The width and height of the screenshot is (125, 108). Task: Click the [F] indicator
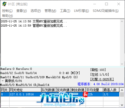click(78, 73)
